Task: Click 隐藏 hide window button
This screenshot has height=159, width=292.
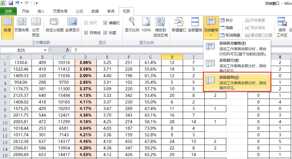Action: click(x=227, y=27)
